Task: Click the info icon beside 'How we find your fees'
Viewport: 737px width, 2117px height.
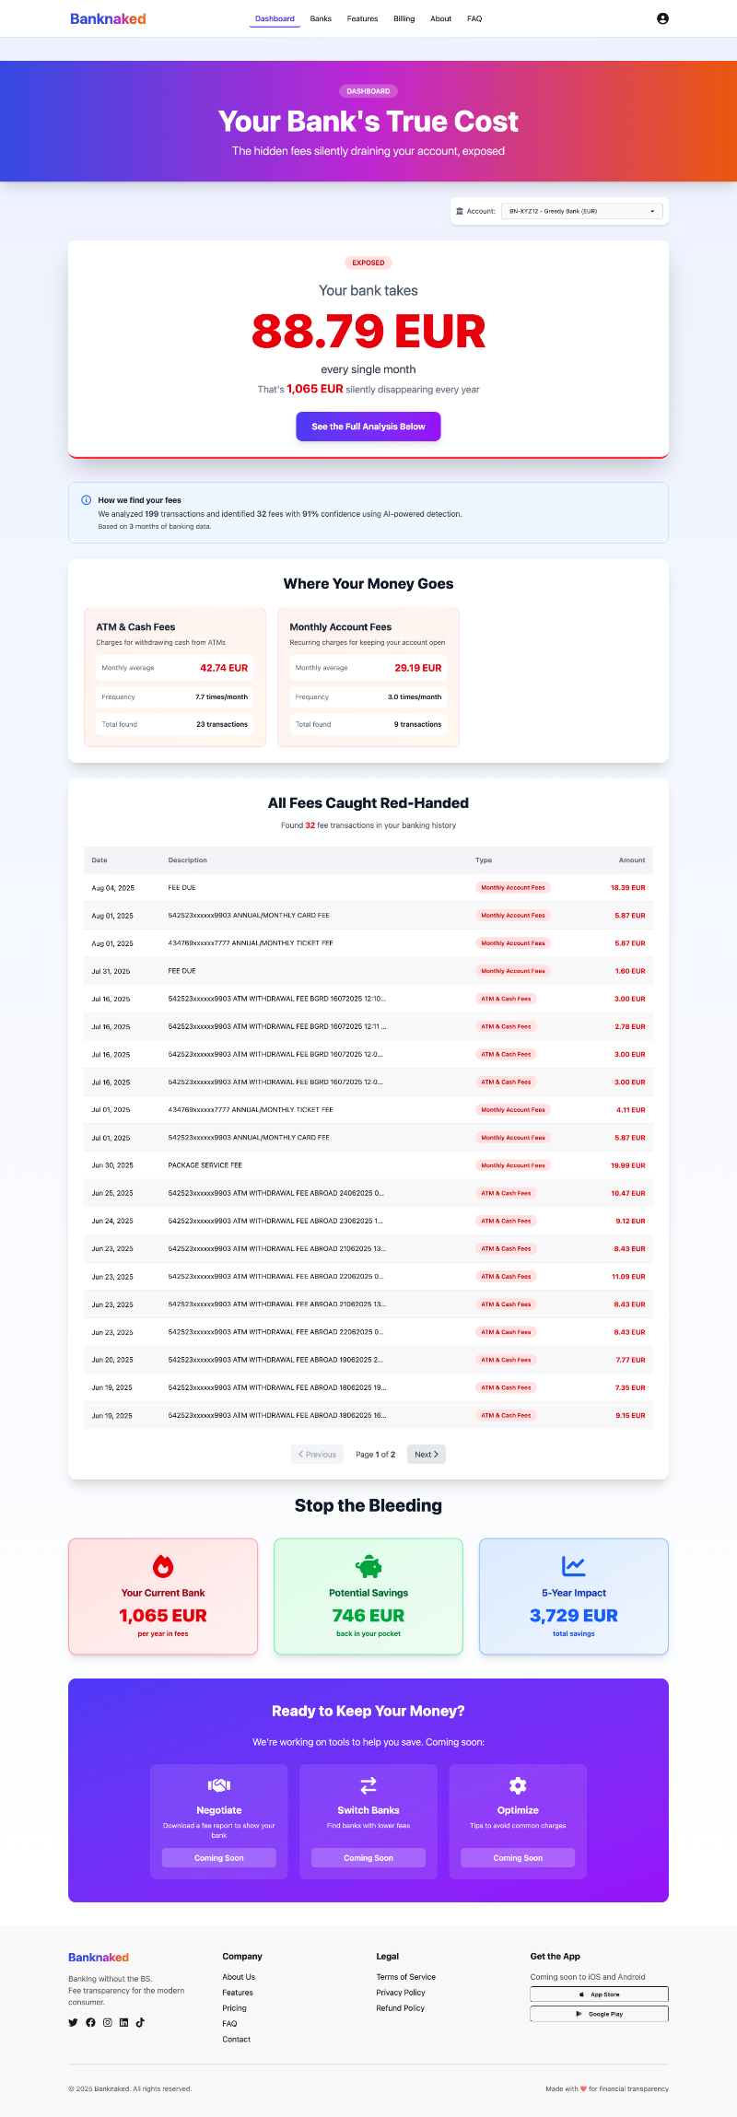Action: [86, 500]
